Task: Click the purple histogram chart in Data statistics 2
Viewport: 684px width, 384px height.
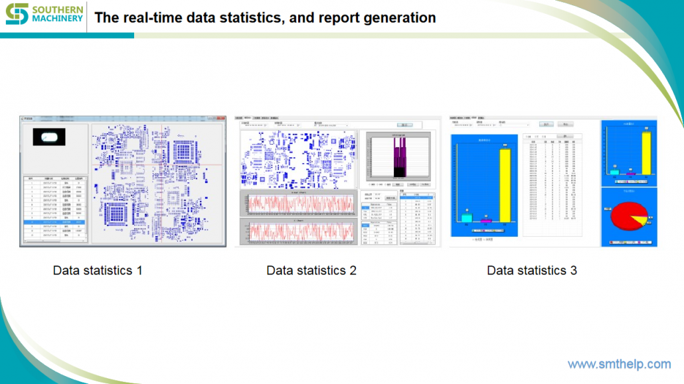Action: coord(398,157)
